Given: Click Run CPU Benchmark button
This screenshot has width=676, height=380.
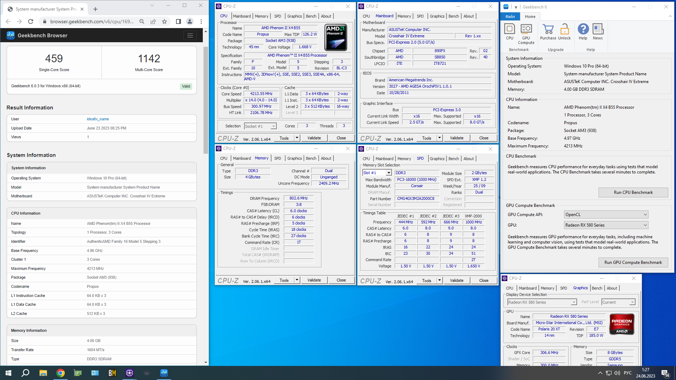Looking at the screenshot, I should [x=633, y=192].
